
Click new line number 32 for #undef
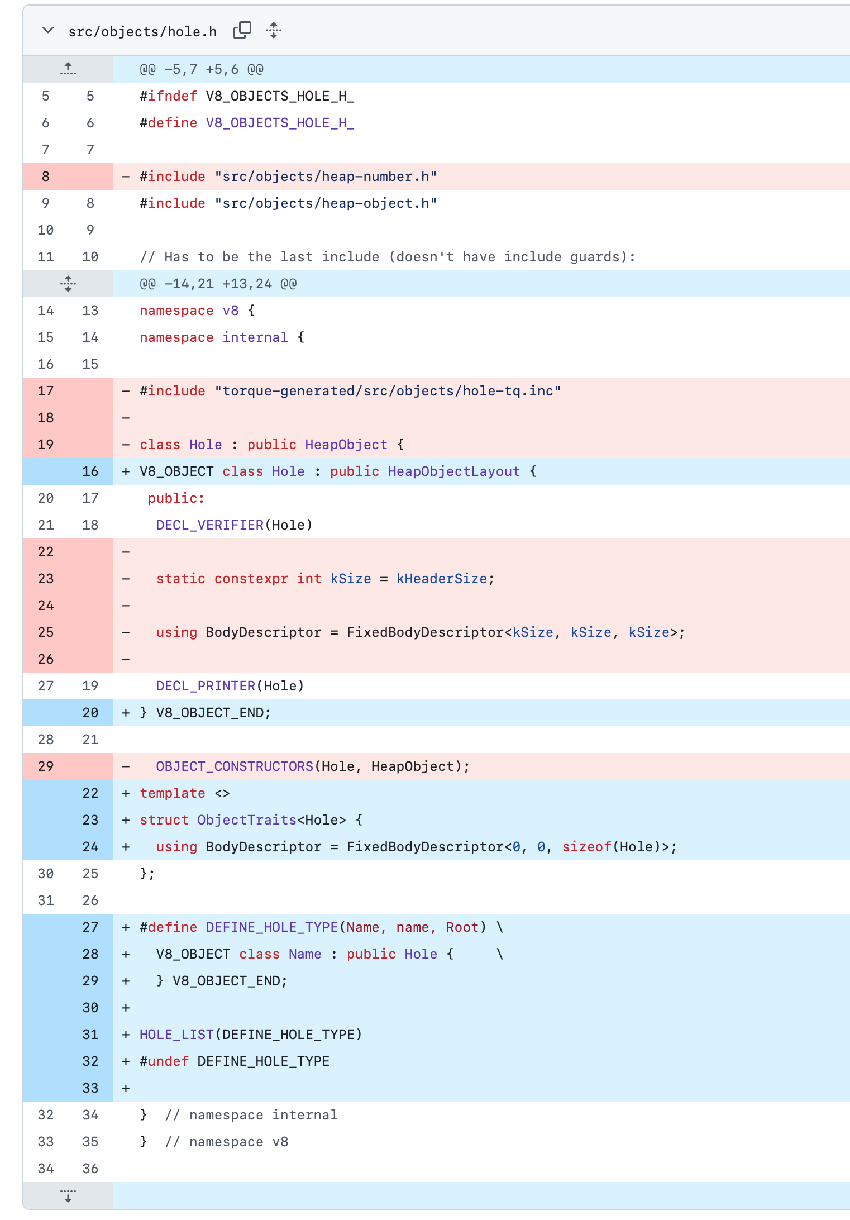(90, 1061)
